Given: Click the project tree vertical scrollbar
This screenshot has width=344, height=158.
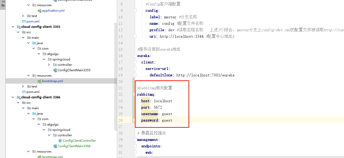Looking at the screenshot, I should pyautogui.click(x=116, y=76).
